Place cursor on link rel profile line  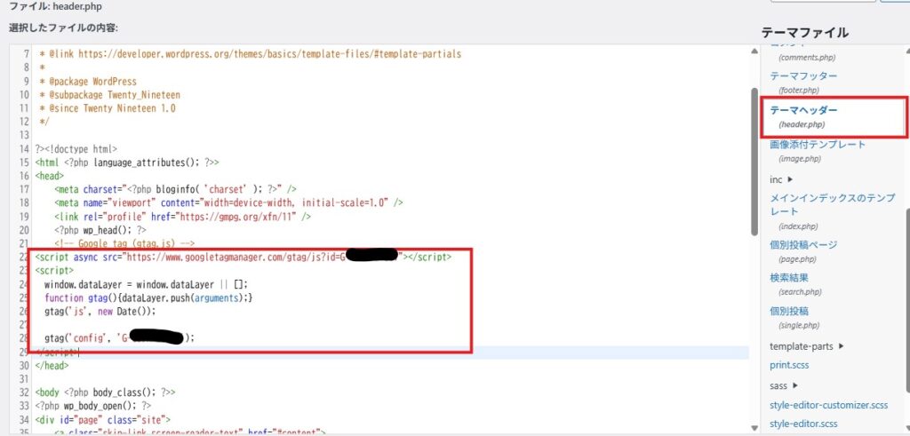[183, 217]
